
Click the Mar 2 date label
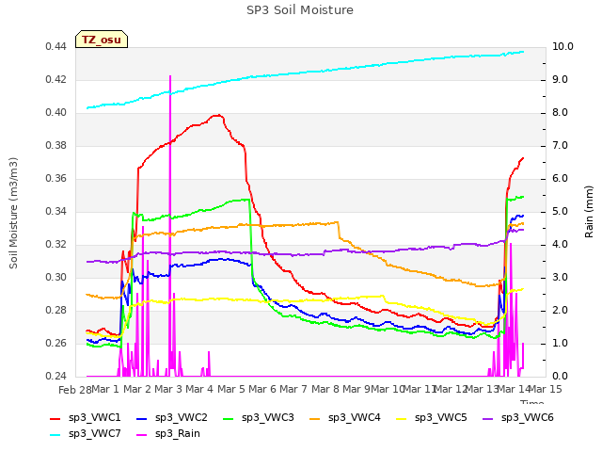137,389
